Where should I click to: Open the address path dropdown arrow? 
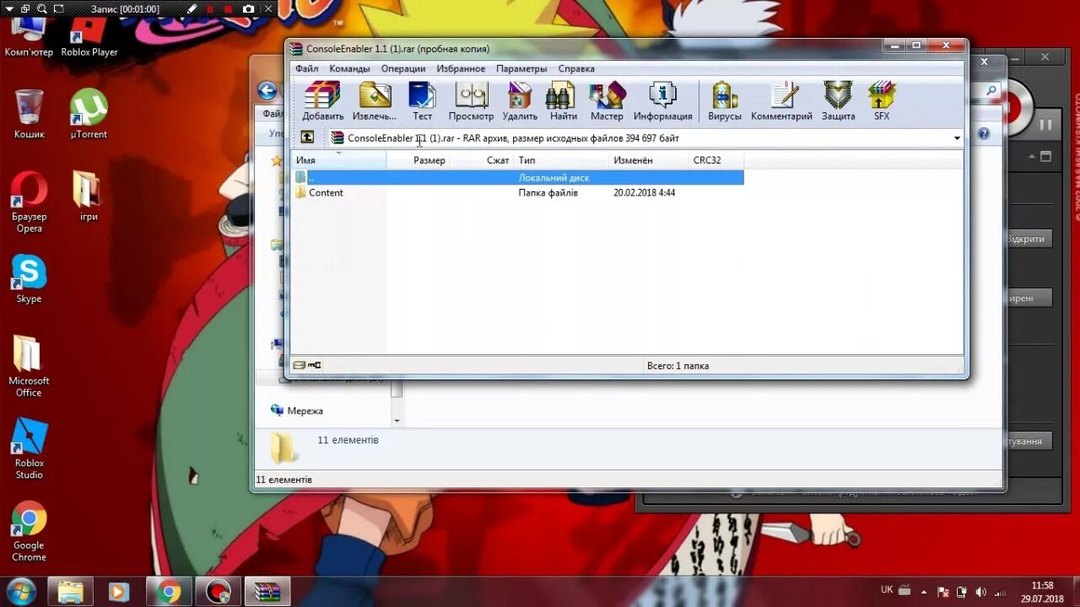[957, 138]
